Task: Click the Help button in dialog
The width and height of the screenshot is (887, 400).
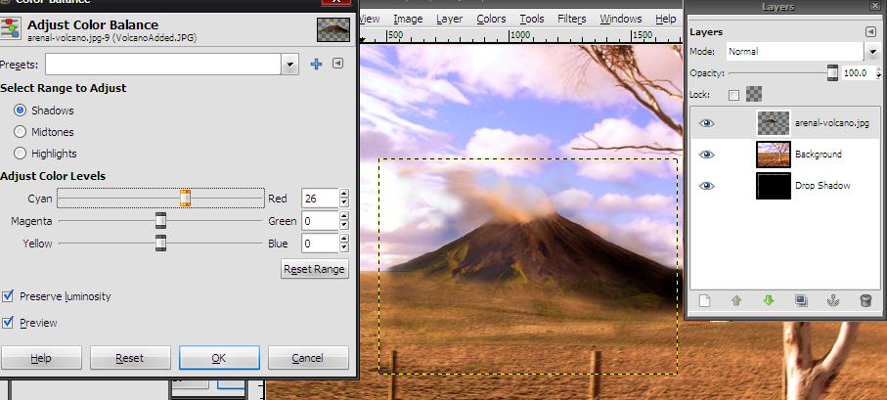Action: [41, 358]
